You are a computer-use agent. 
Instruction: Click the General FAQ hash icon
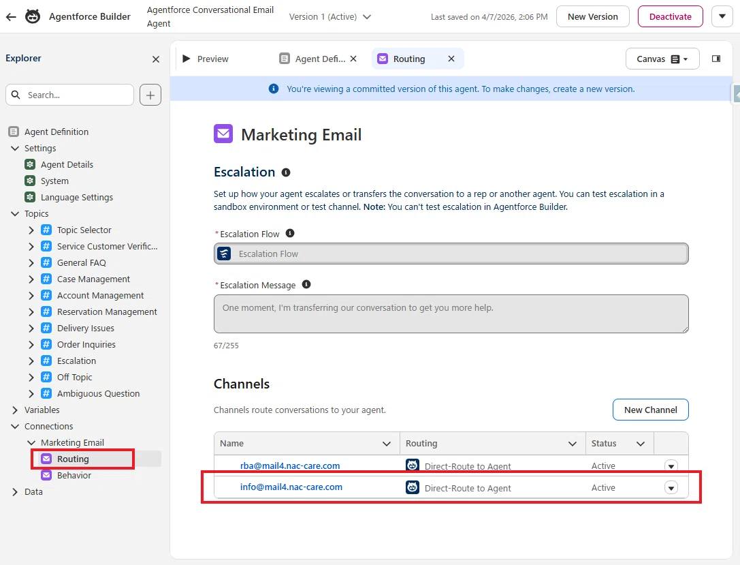tap(46, 262)
